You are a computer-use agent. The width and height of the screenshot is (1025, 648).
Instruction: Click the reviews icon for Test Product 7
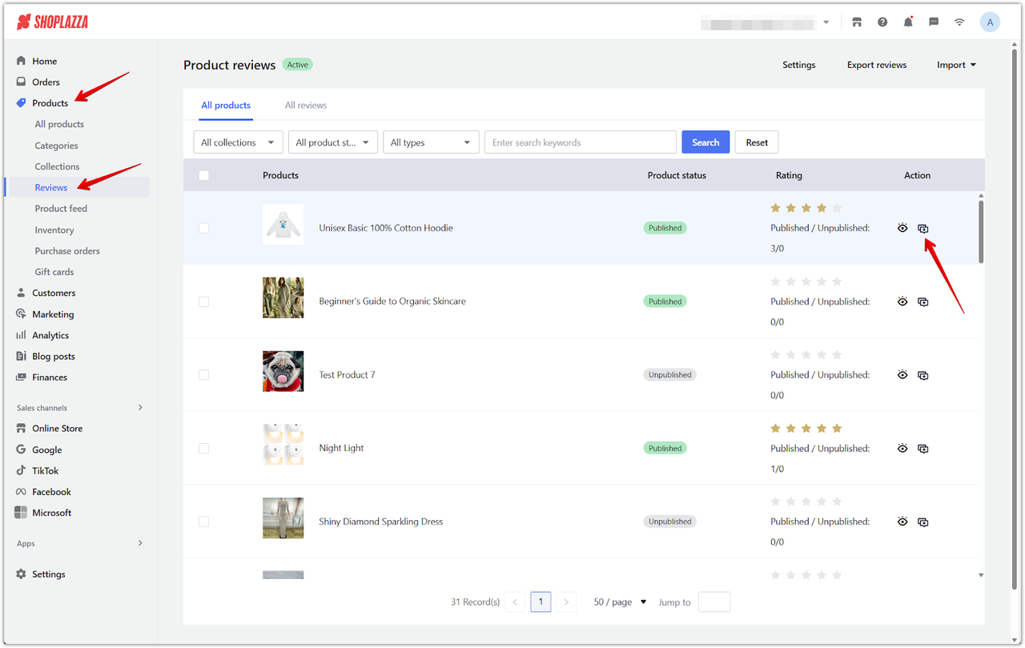[x=923, y=375]
